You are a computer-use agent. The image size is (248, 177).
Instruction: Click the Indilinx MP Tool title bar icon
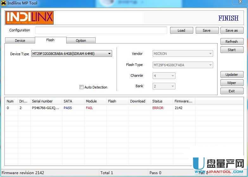tap(3, 3)
